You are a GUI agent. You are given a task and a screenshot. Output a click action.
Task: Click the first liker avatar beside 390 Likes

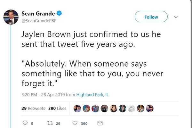click(x=77, y=108)
